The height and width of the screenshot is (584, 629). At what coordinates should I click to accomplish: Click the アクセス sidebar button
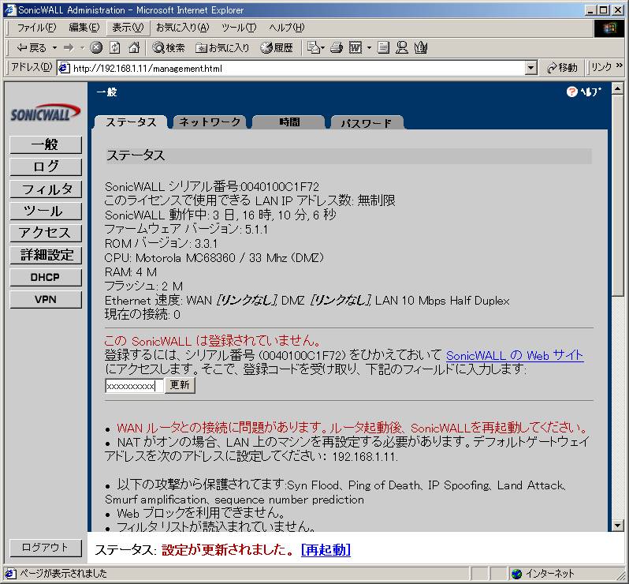[x=46, y=233]
